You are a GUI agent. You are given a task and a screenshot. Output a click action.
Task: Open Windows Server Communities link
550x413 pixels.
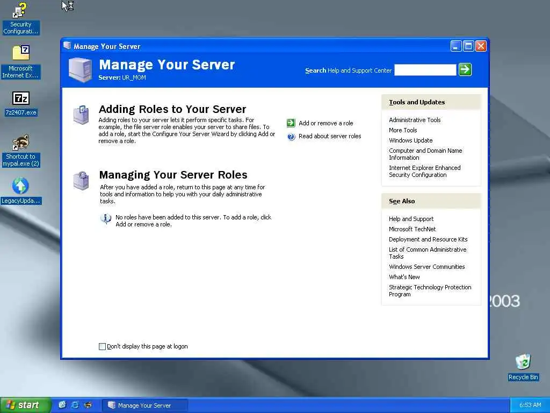point(426,267)
